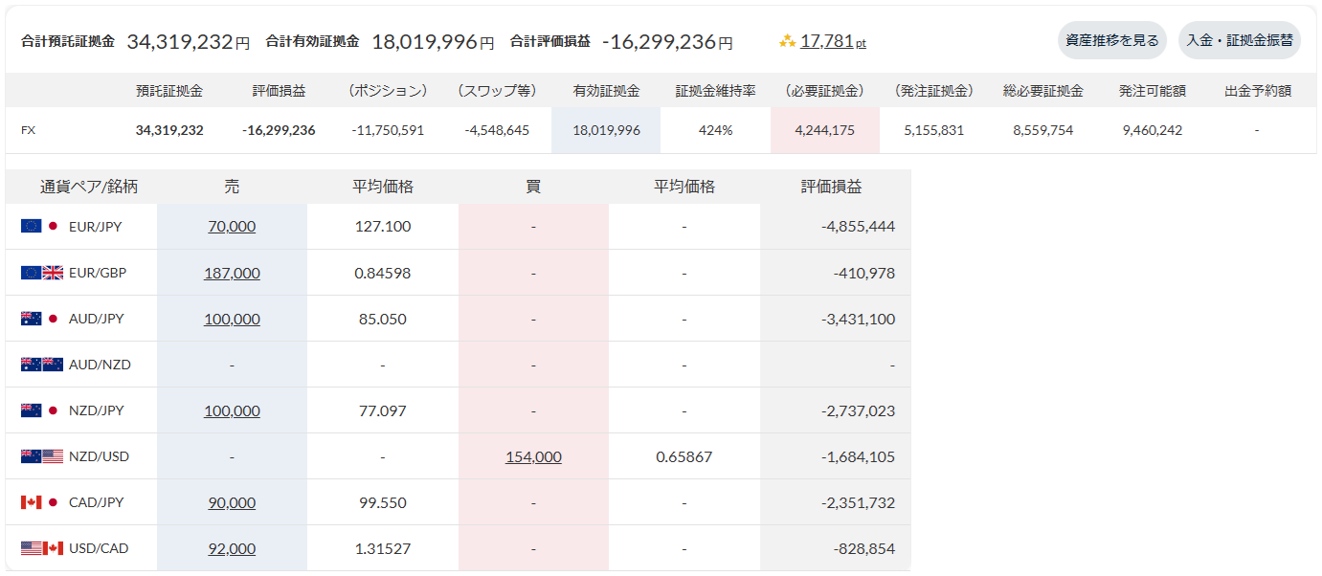Click the CAD/JPY flag icons
Screen dimensions: 1322x576
click(x=40, y=502)
